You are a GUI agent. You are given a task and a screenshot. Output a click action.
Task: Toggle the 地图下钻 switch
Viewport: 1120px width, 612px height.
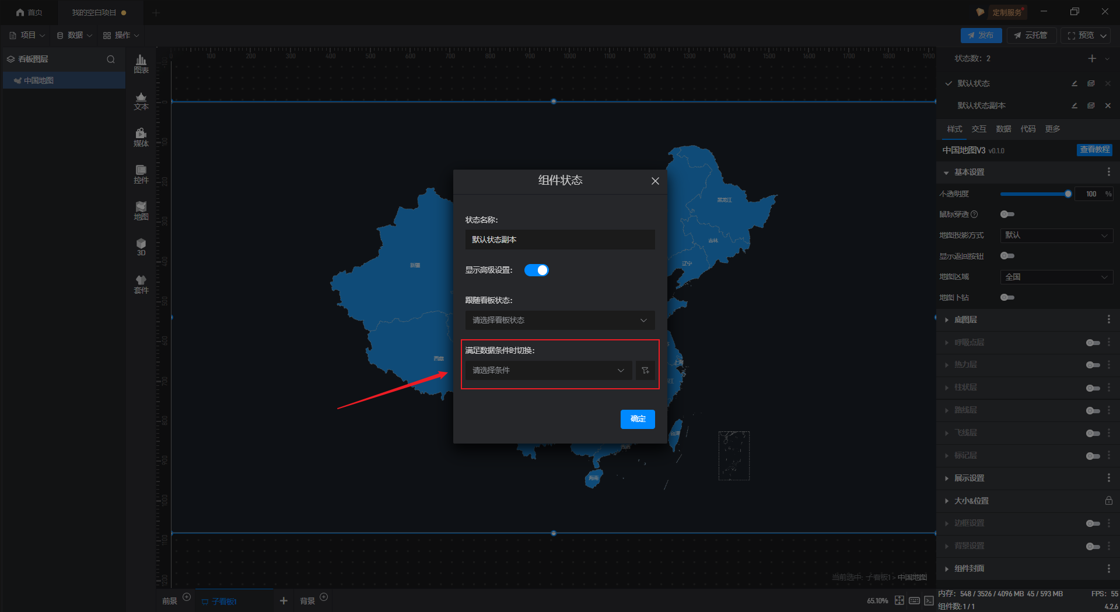tap(1007, 297)
